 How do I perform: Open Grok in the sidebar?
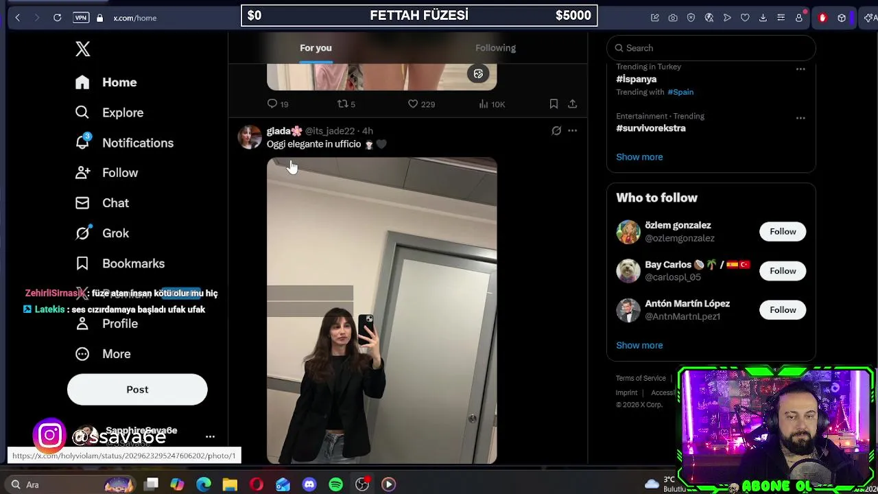(x=102, y=233)
